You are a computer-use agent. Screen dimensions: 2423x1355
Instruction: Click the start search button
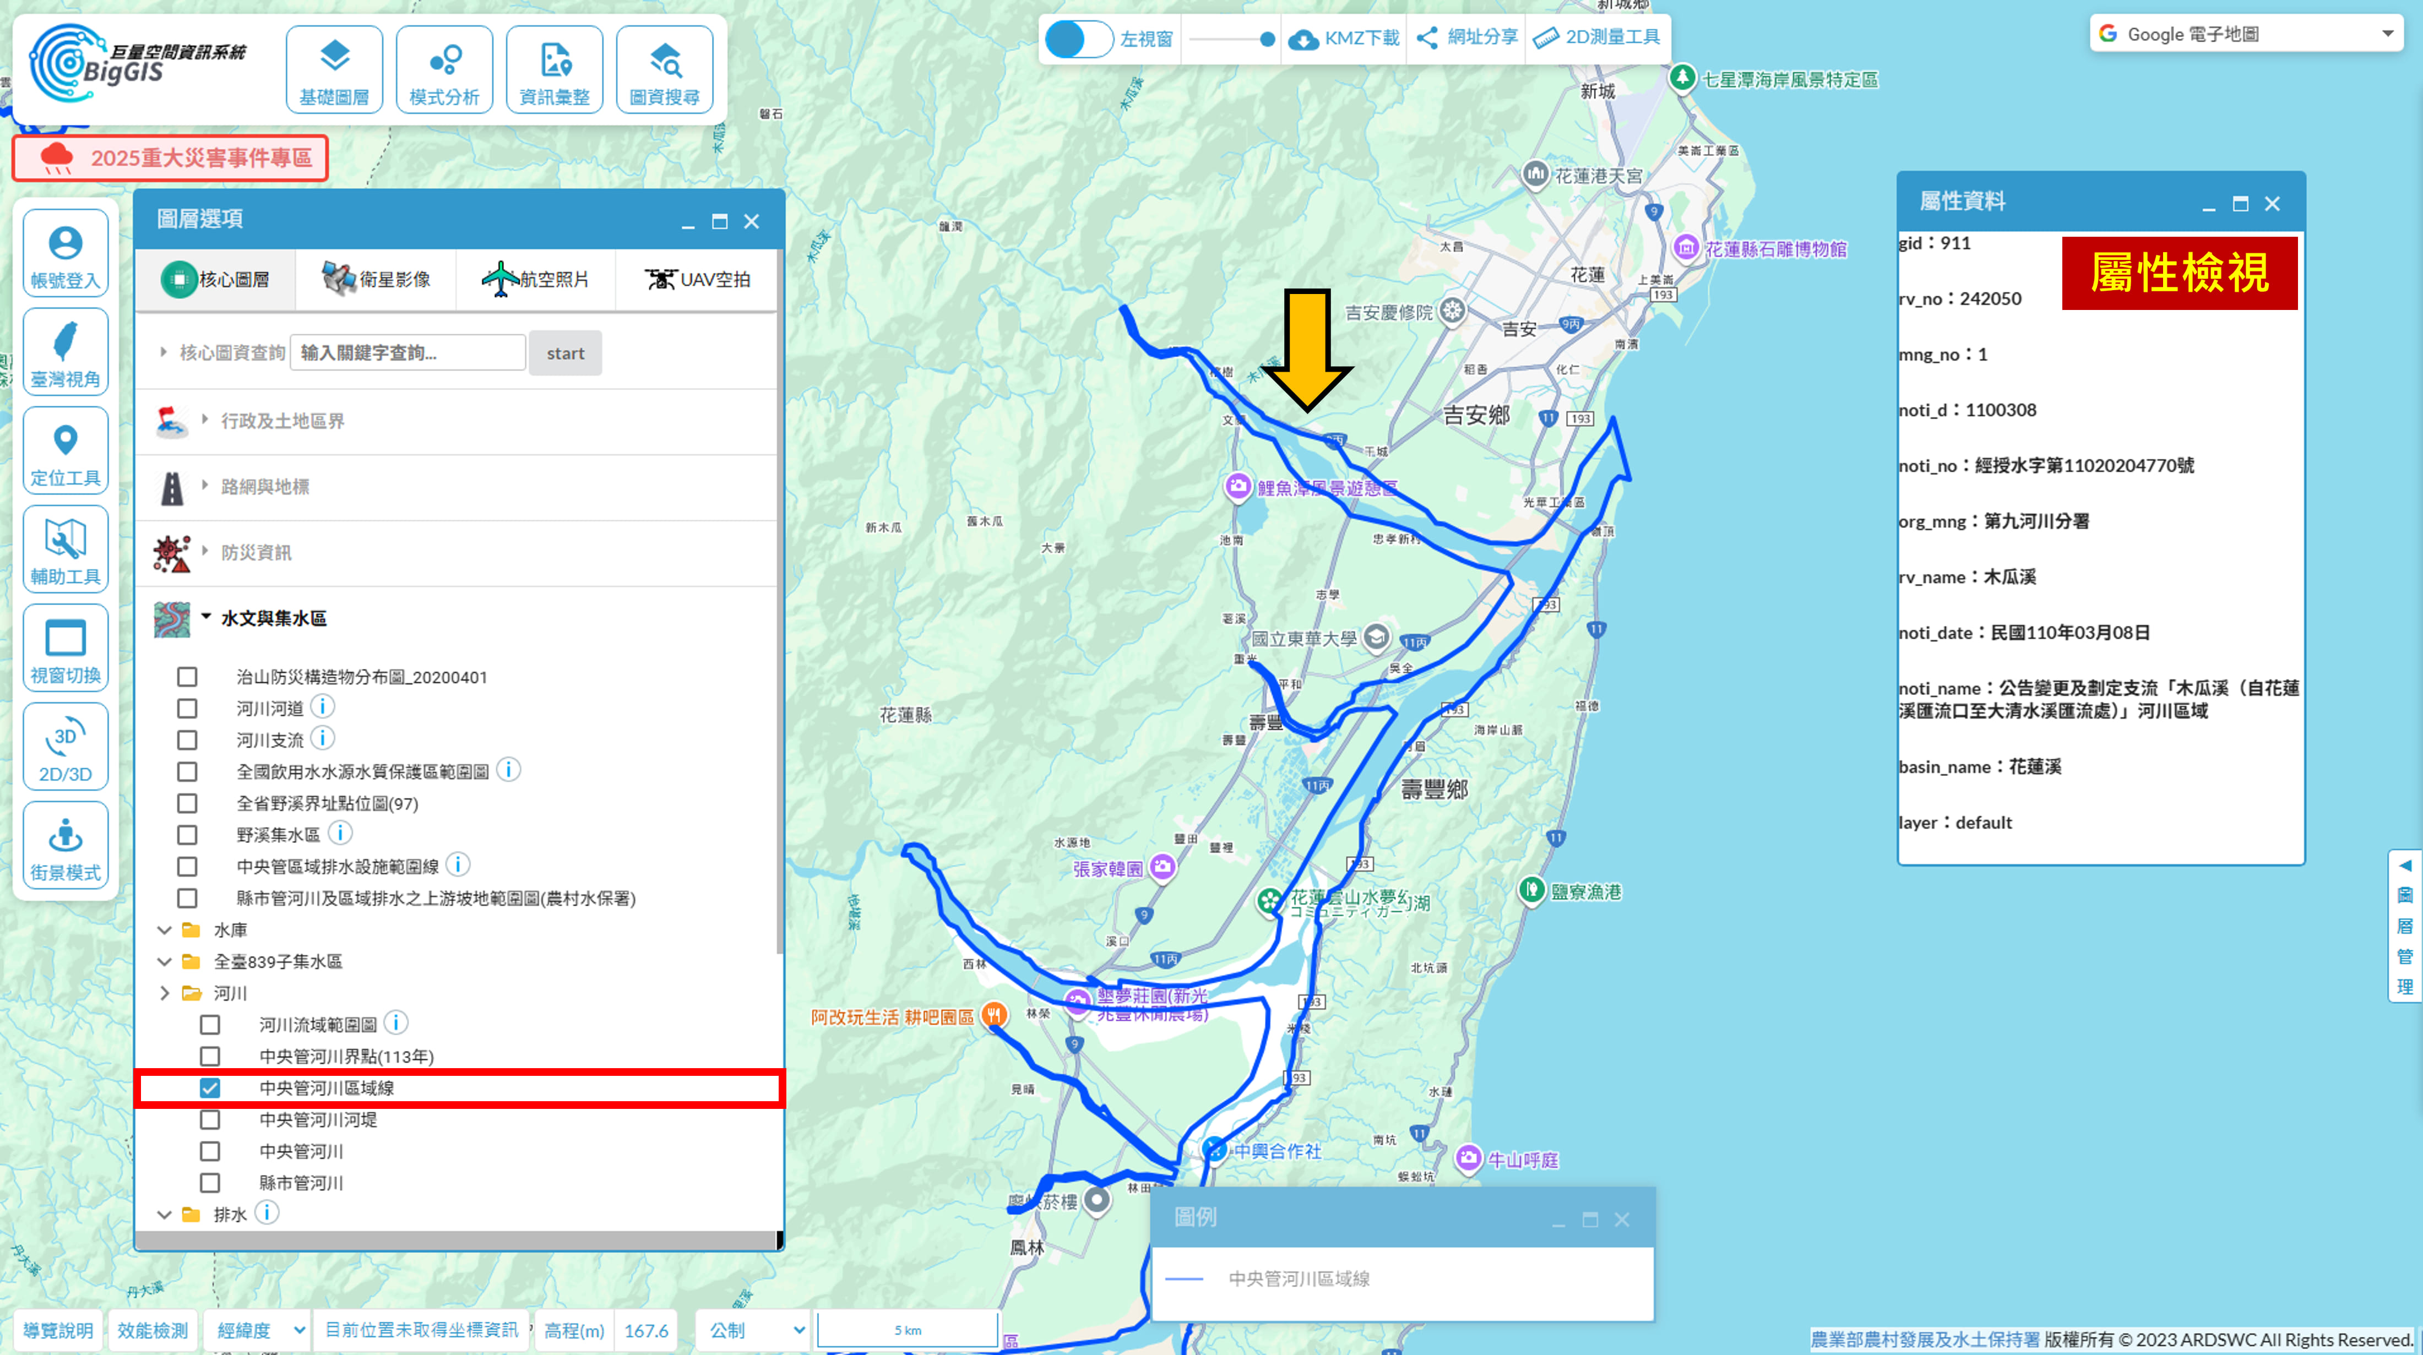564,352
